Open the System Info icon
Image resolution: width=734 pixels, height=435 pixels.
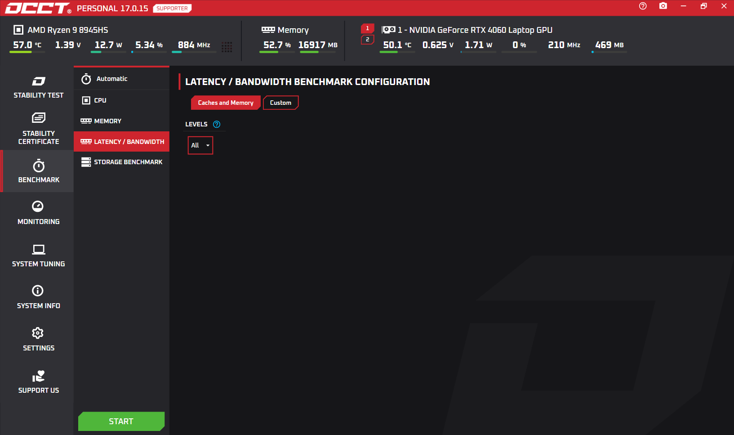38,291
